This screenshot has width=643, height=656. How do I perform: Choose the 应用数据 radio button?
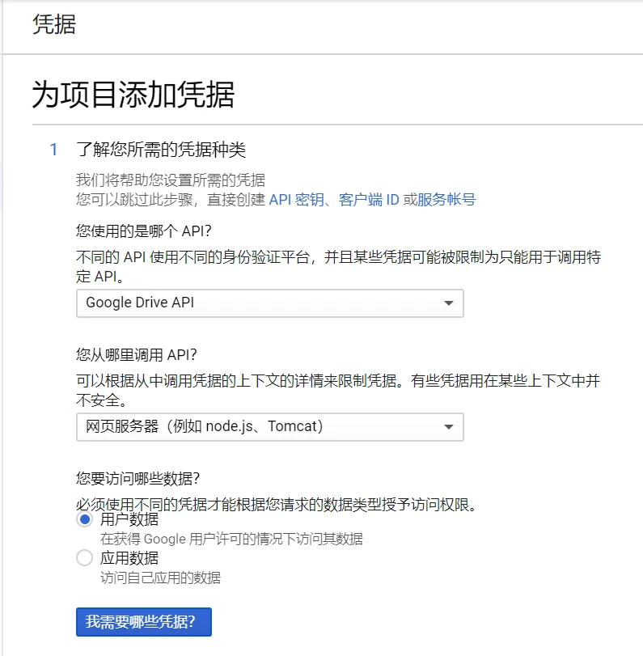click(x=84, y=558)
